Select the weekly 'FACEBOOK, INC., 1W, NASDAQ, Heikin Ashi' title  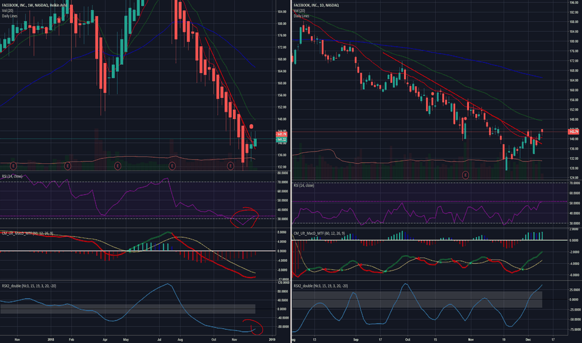[34, 6]
